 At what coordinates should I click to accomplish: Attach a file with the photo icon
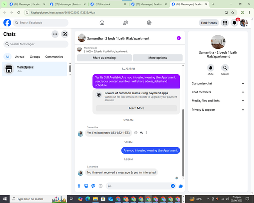coord(86,186)
